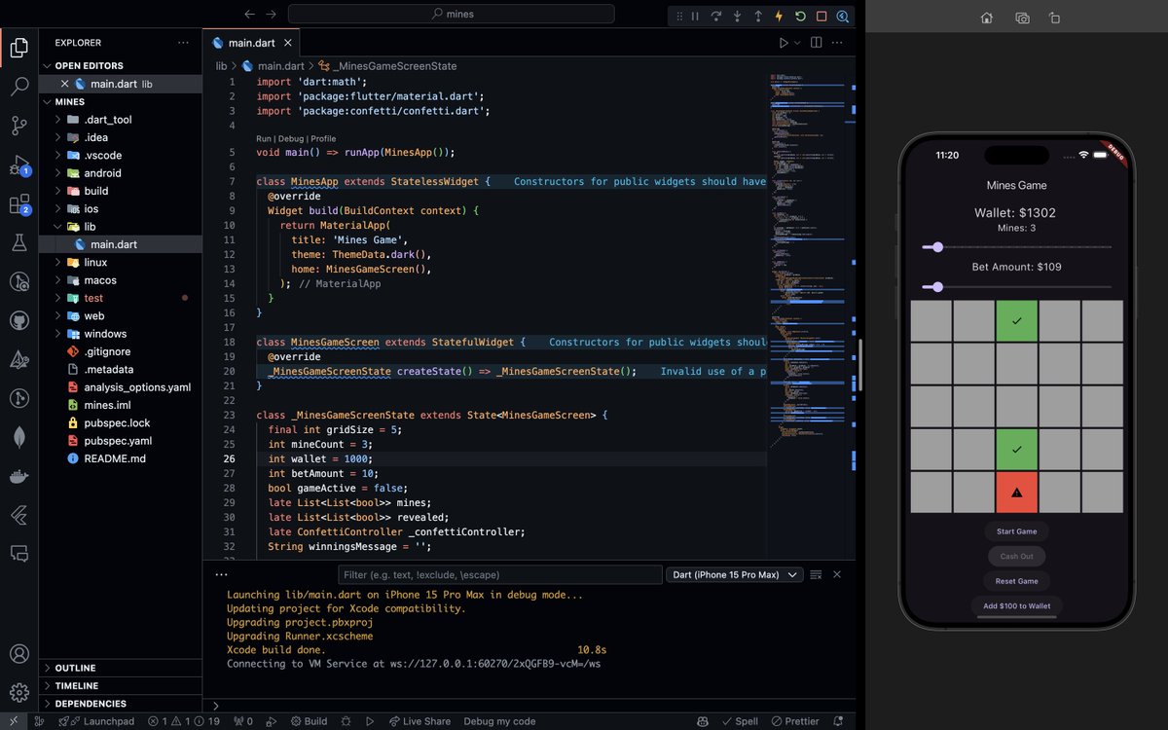Image resolution: width=1168 pixels, height=730 pixels.
Task: Click Live Share in status bar
Action: click(x=420, y=721)
